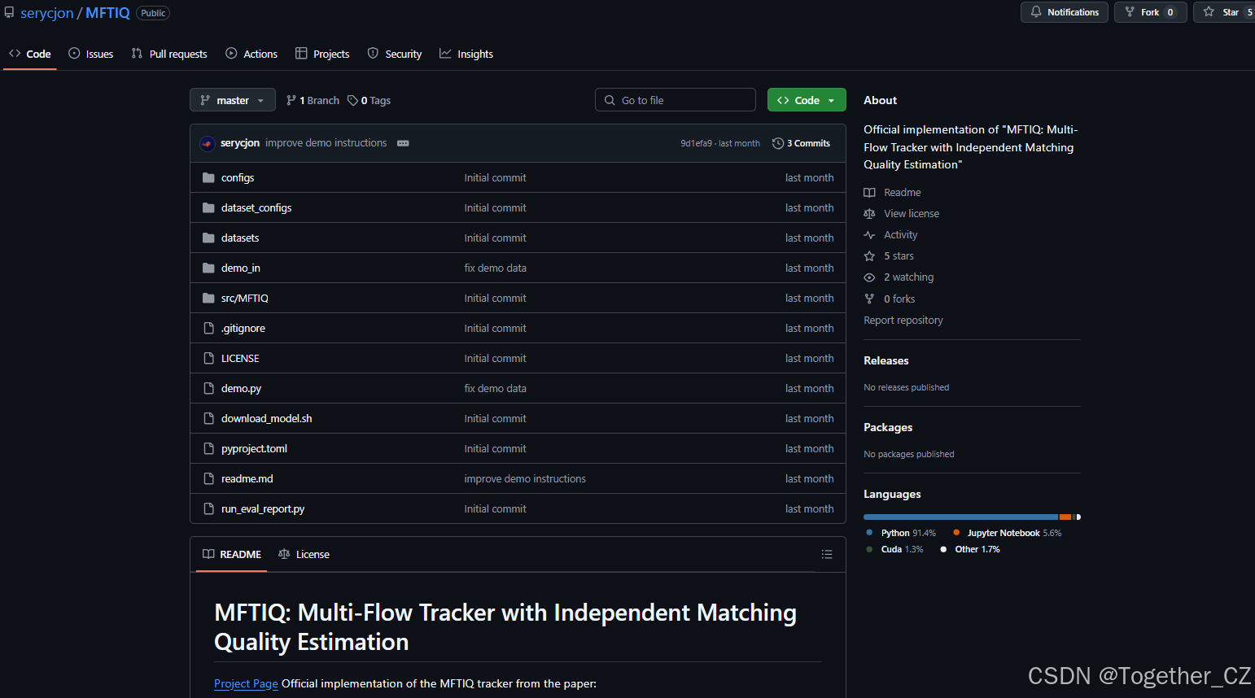Screen dimensions: 1255x698
Task: Open the Insights tab
Action: click(466, 54)
